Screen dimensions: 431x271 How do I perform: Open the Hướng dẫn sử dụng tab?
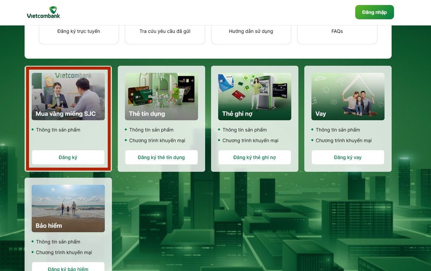point(251,31)
